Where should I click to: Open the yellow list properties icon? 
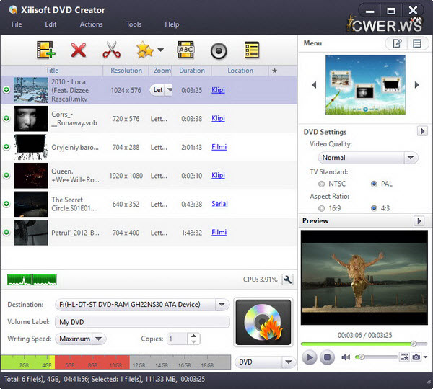[x=251, y=50]
